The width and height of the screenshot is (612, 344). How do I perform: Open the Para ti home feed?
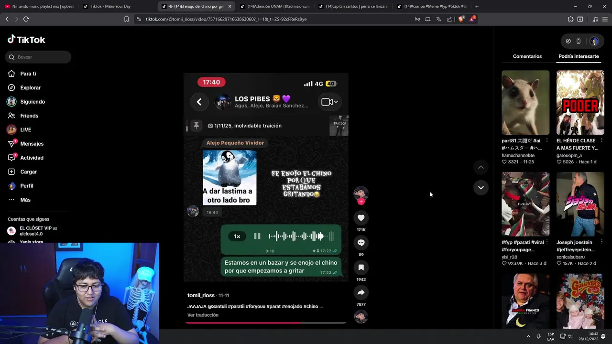tap(22, 74)
